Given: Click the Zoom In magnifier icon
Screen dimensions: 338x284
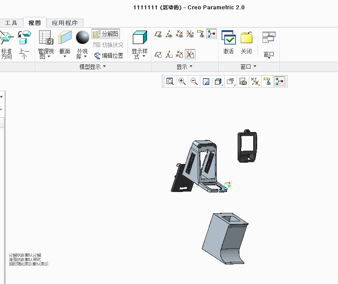Looking at the screenshot, I should pyautogui.click(x=182, y=81).
